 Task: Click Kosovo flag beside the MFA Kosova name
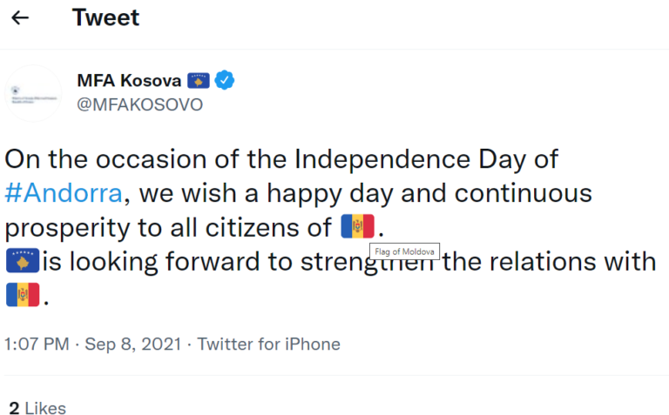[x=199, y=81]
